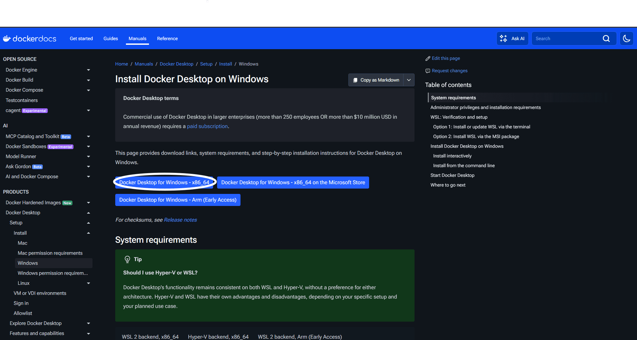Expand Docker Hardened Images section
This screenshot has width=637, height=340.
89,203
